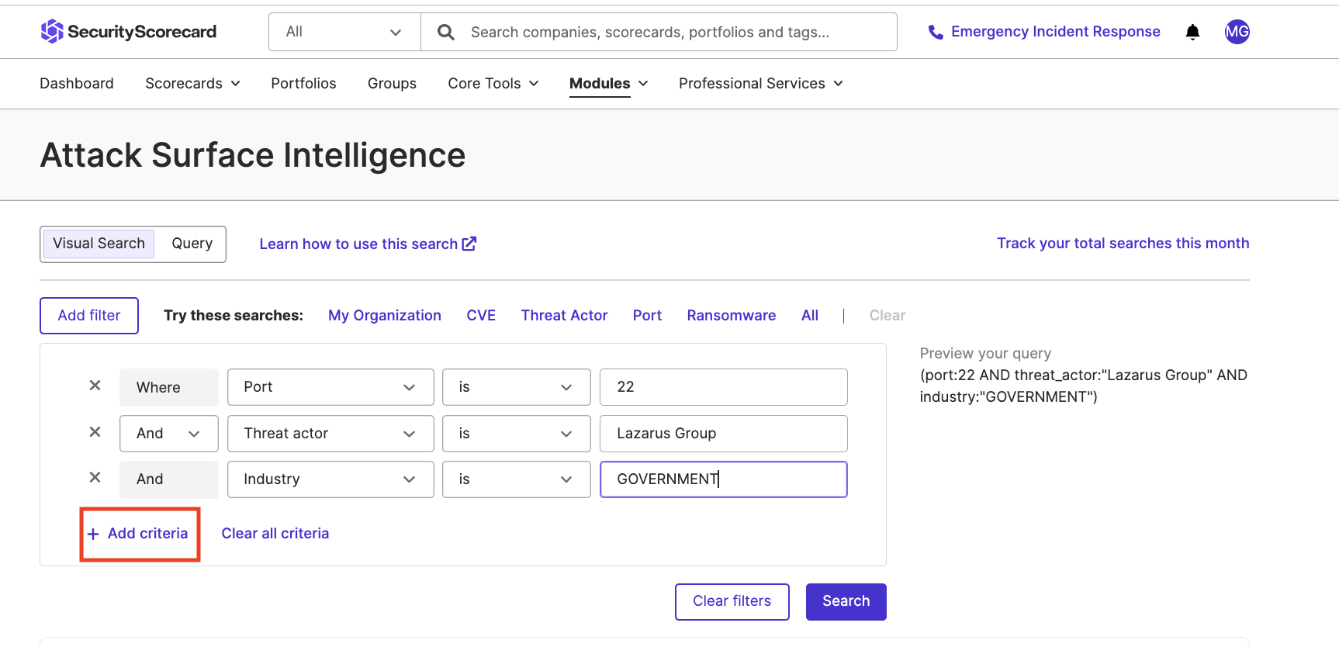Open the Industry field dropdown
Image resolution: width=1339 pixels, height=647 pixels.
[330, 479]
